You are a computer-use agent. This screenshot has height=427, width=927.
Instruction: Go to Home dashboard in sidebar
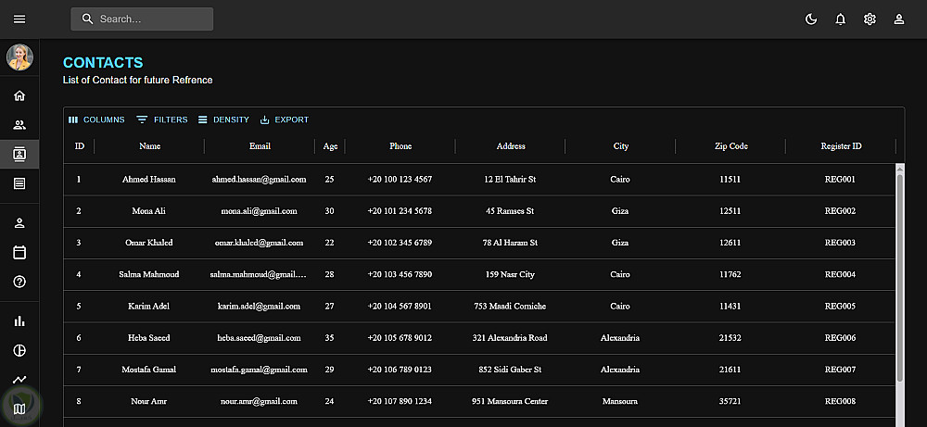pos(19,95)
